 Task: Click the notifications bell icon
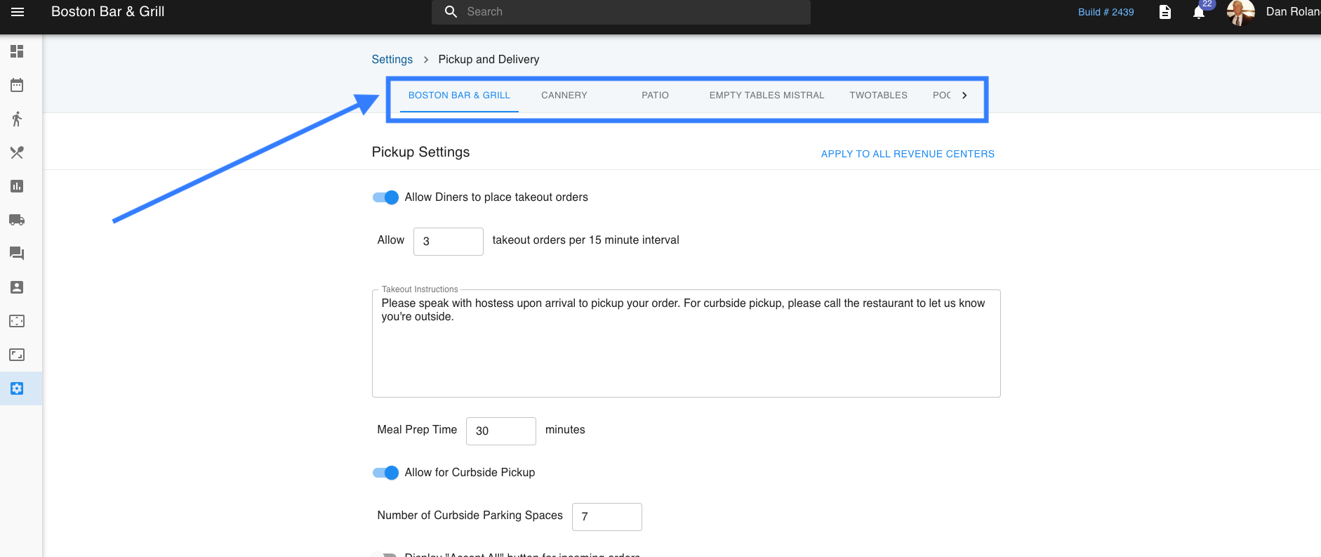coord(1199,13)
